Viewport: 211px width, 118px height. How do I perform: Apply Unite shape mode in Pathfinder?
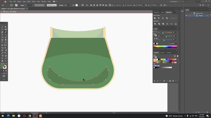[155, 18]
